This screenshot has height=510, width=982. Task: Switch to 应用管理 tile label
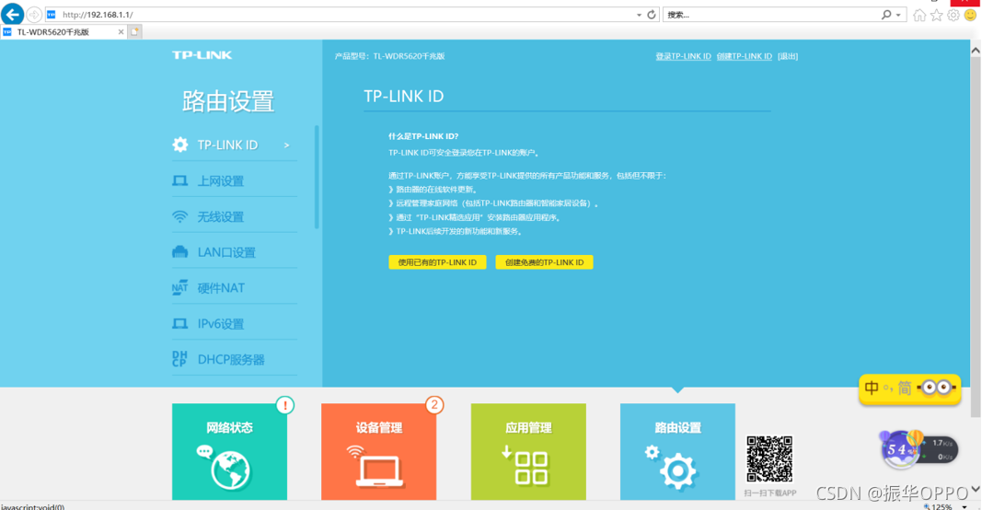[528, 428]
